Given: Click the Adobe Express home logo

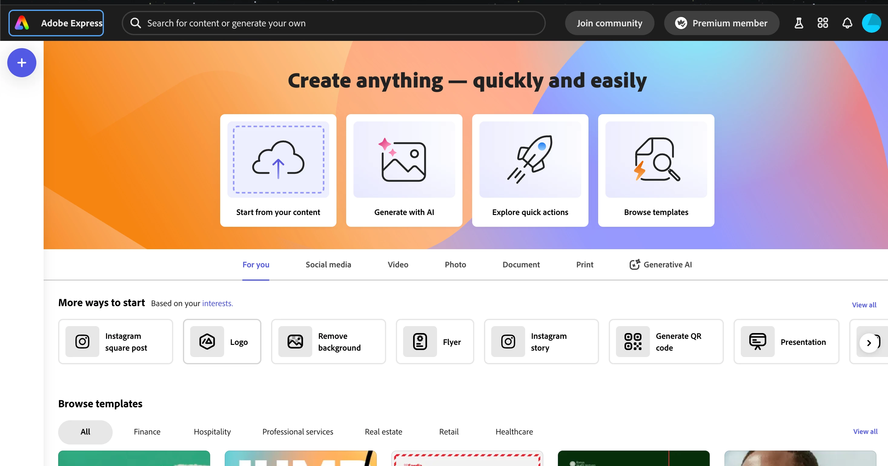Looking at the screenshot, I should pyautogui.click(x=56, y=23).
